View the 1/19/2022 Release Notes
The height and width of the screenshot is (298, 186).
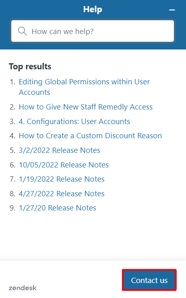click(61, 179)
